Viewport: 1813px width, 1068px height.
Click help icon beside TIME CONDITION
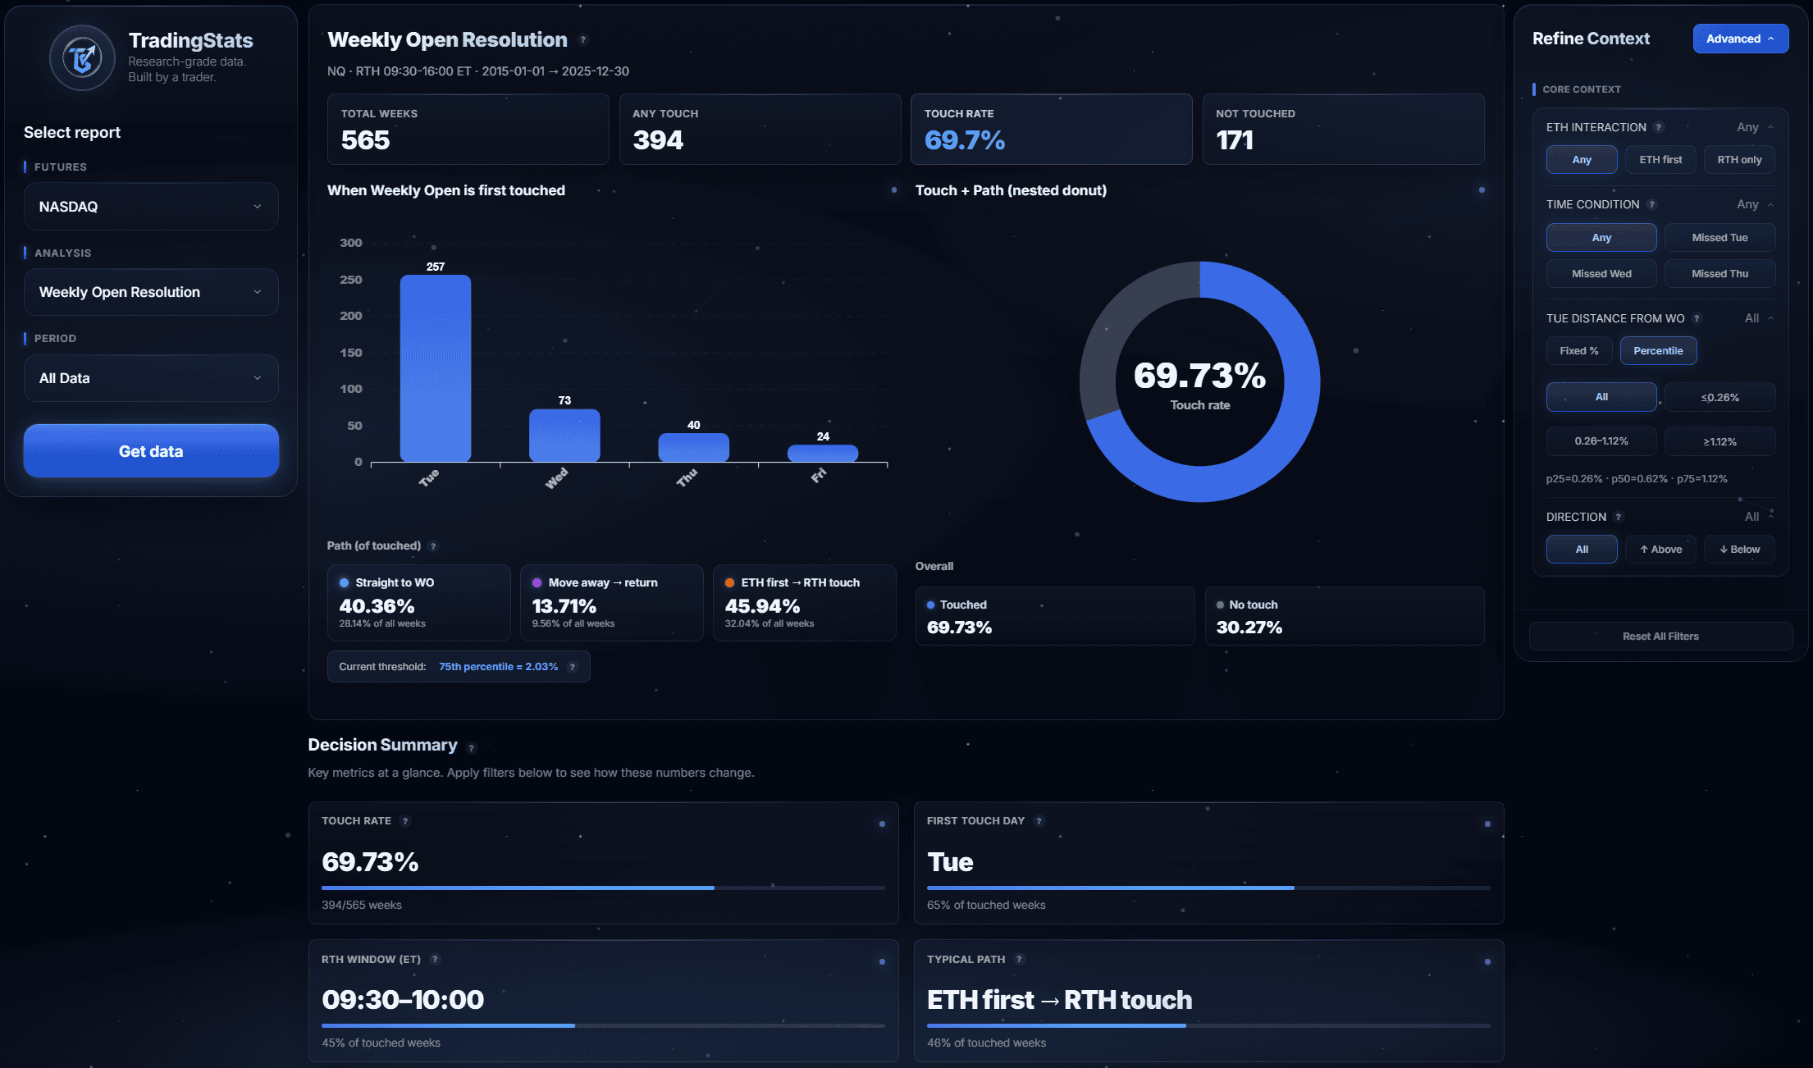pyautogui.click(x=1652, y=204)
